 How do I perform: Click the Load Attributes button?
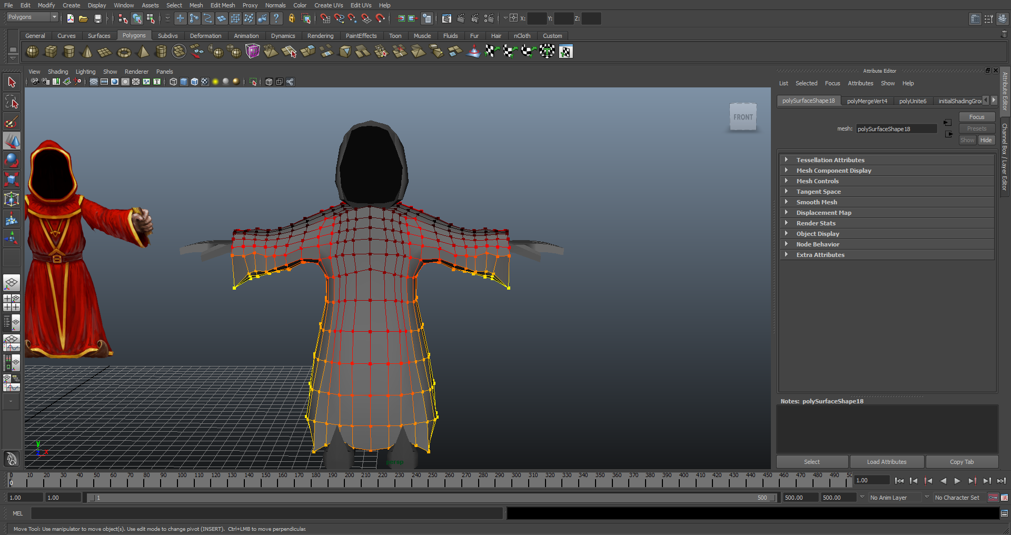[x=886, y=462]
